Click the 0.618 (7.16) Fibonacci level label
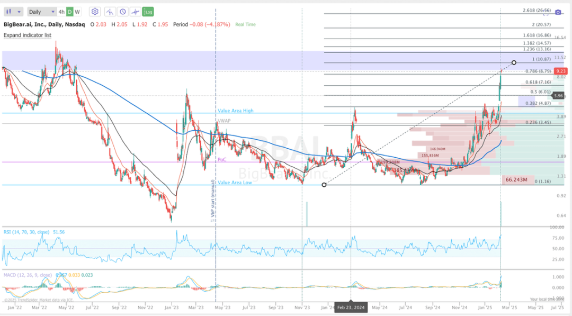The height and width of the screenshot is (316, 572). point(538,82)
